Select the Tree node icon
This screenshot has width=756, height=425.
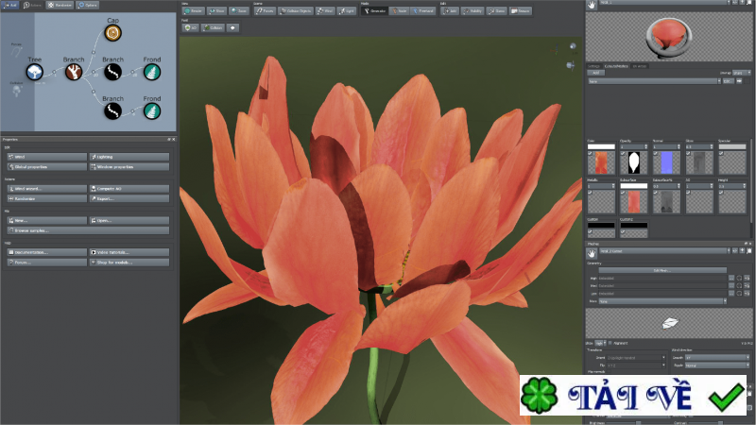35,72
